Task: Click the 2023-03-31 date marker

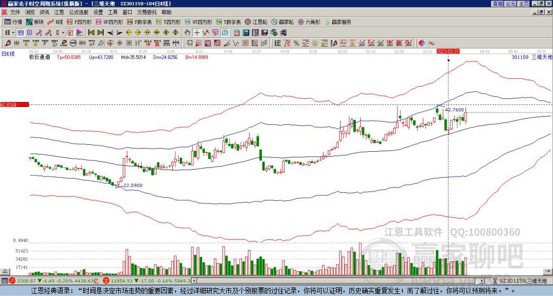Action: click(448, 51)
